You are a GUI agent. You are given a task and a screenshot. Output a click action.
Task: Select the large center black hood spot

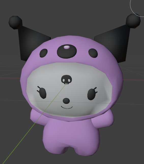tap(67, 51)
